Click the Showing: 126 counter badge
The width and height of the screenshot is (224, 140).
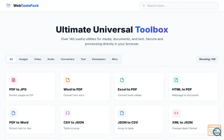point(207,59)
